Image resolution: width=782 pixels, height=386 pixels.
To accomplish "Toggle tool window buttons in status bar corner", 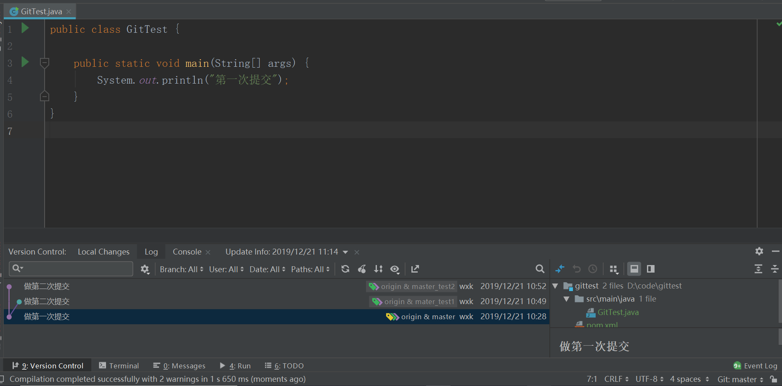I will coord(2,378).
